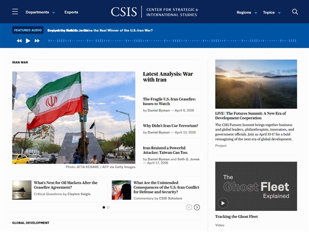Open What's Next for Oil Markets article

[66, 185]
